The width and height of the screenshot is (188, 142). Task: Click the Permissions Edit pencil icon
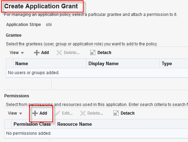coord(58,113)
